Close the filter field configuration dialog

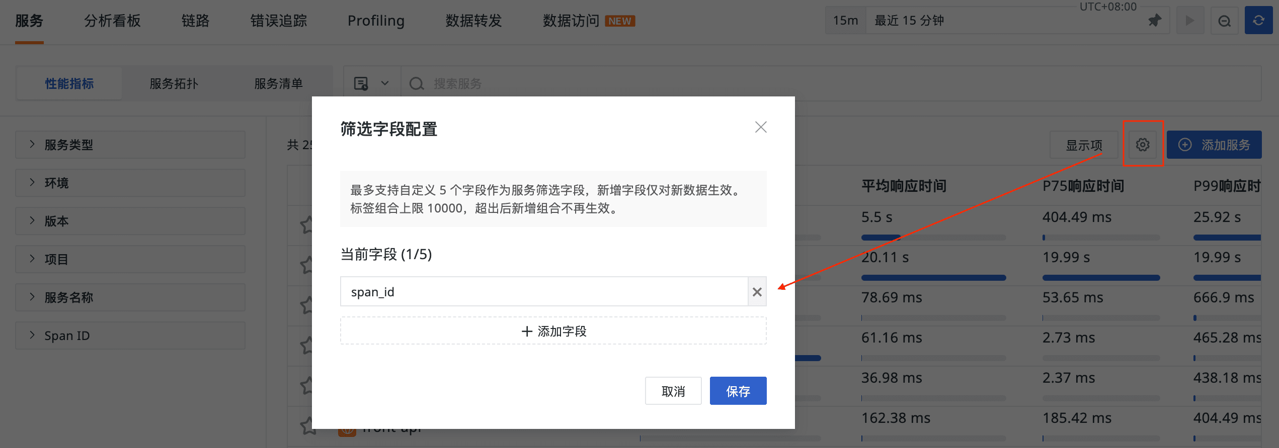point(760,127)
